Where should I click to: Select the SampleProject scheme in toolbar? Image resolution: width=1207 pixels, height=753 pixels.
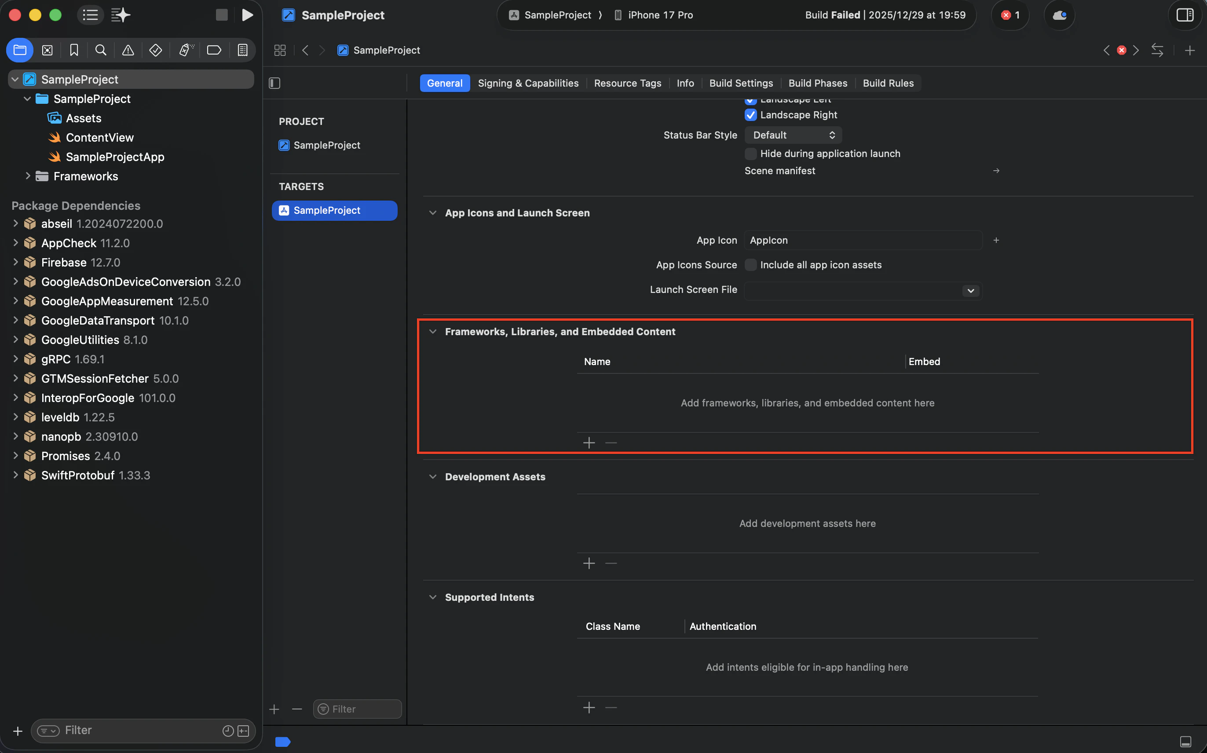click(550, 15)
